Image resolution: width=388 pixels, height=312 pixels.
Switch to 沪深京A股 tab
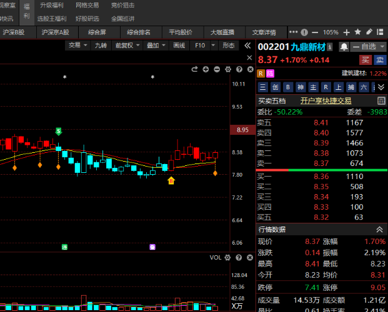point(57,32)
